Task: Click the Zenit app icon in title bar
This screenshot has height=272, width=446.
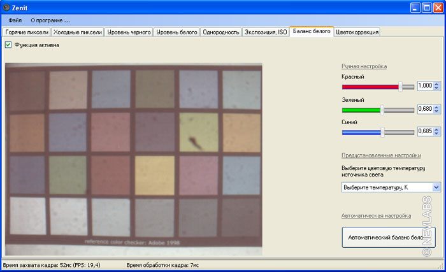Action: 6,8
